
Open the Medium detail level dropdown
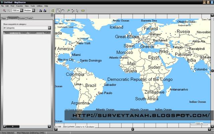tap(33, 10)
